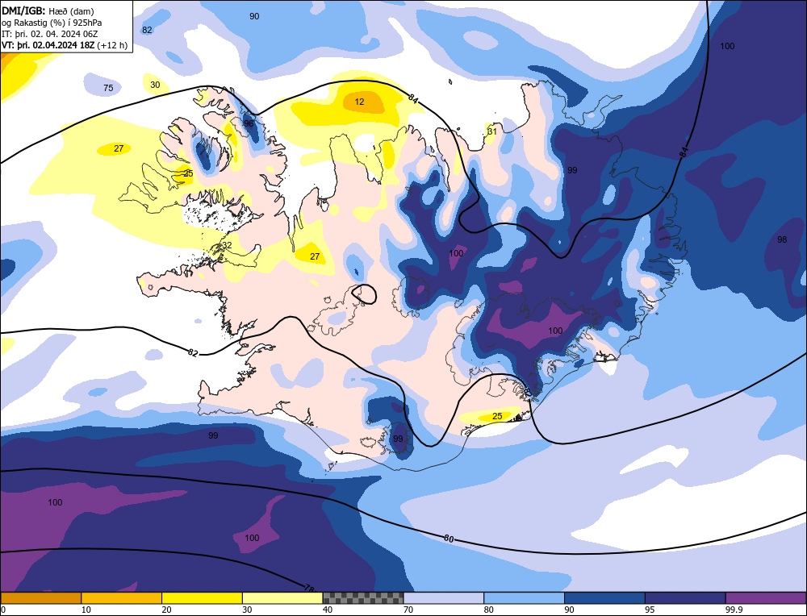Click the pale yellow 30–40 legend swatch
807x616 pixels.
[282, 597]
